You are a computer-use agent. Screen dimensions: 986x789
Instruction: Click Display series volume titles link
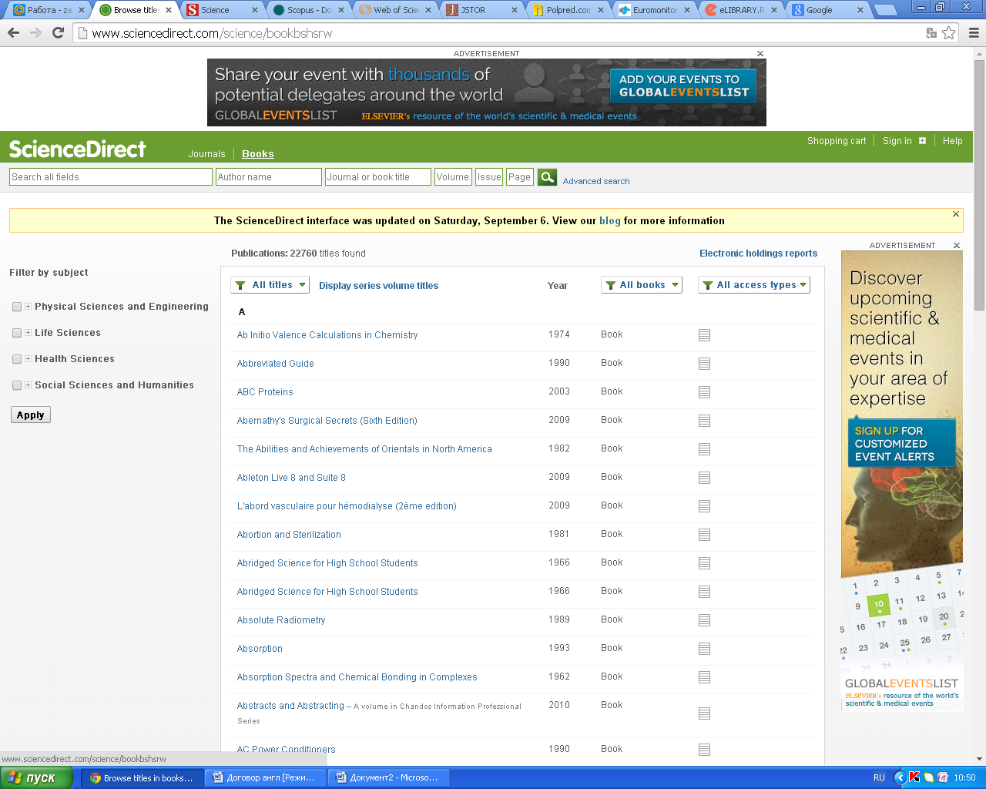pyautogui.click(x=378, y=286)
